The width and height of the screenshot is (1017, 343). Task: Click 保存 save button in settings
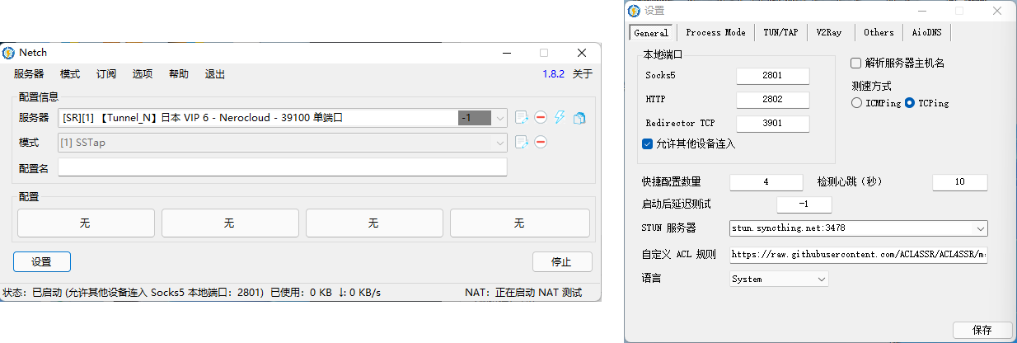coord(982,330)
